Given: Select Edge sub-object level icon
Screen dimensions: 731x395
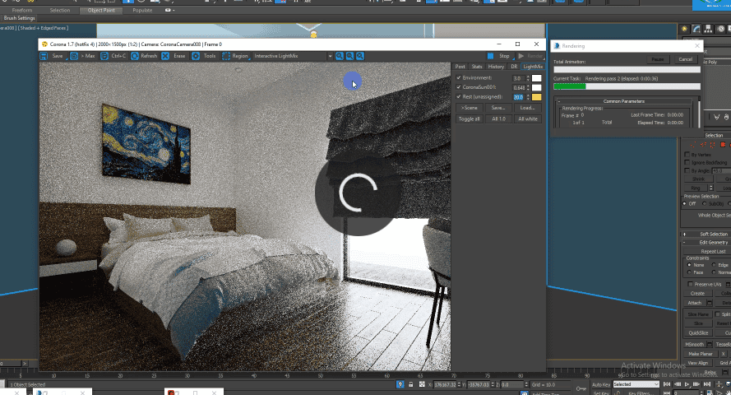Looking at the screenshot, I should pyautogui.click(x=703, y=145).
